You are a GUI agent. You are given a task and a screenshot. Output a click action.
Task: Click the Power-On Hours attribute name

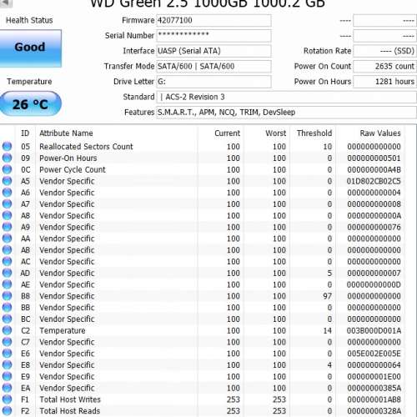[x=68, y=158]
